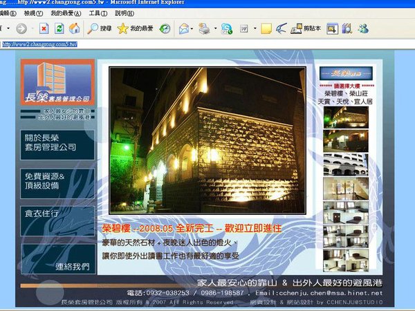Viewport: 415px width, 311px height.
Task: Click the 長榮套房管理公司 logo banner
Action: (57, 82)
